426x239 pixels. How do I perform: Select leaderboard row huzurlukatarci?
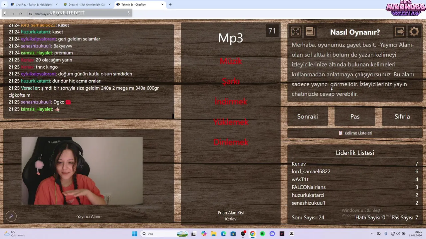pyautogui.click(x=355, y=195)
